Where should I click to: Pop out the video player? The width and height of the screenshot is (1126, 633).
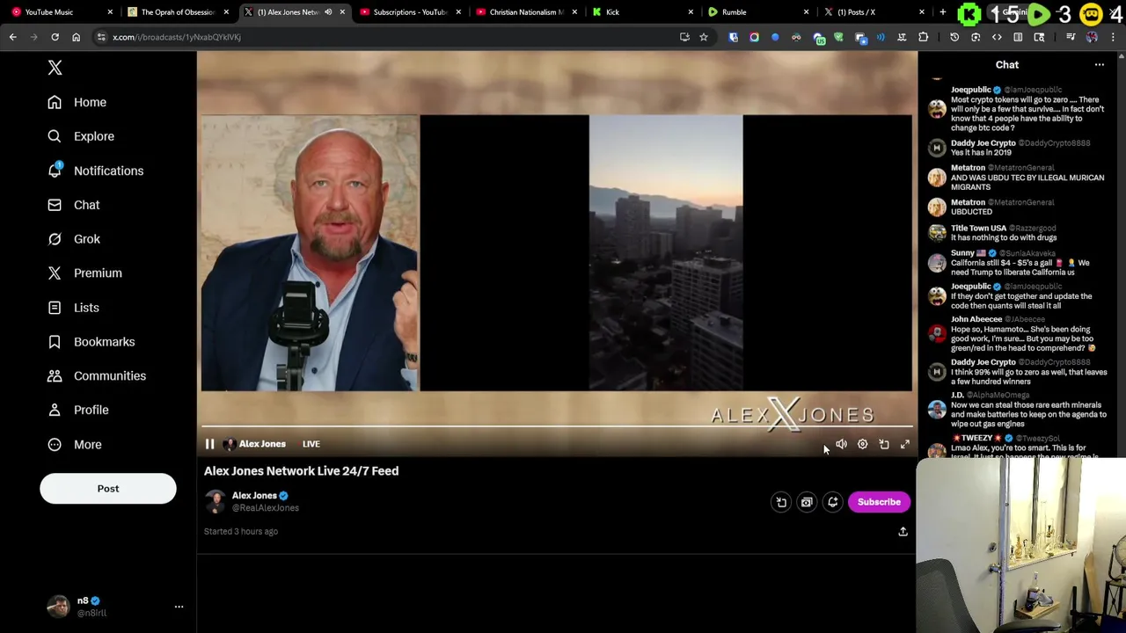[x=884, y=445]
